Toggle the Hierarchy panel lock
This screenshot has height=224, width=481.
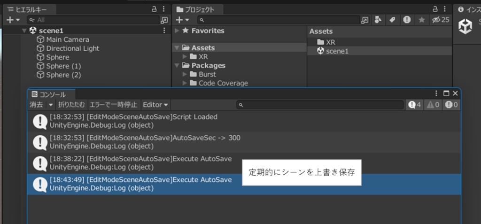point(154,9)
